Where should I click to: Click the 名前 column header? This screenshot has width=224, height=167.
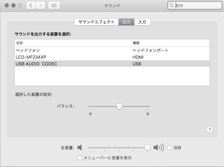[73, 43]
